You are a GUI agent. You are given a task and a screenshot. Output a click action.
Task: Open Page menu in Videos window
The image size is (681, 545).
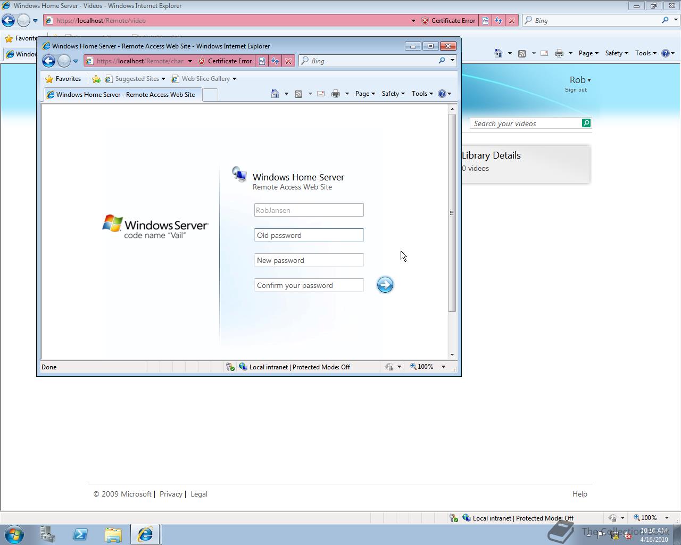click(x=588, y=53)
